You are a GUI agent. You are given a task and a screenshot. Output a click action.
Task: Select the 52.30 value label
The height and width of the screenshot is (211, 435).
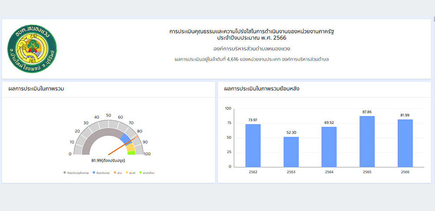tap(291, 133)
